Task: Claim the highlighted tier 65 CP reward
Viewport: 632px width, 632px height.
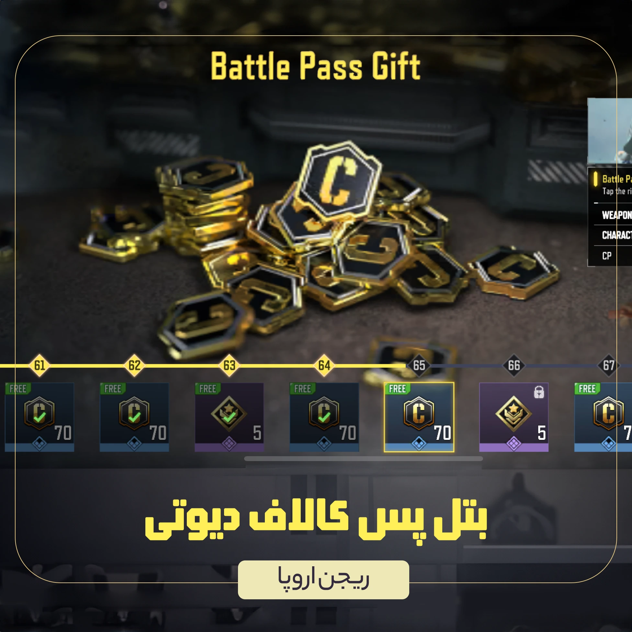Action: [x=419, y=417]
